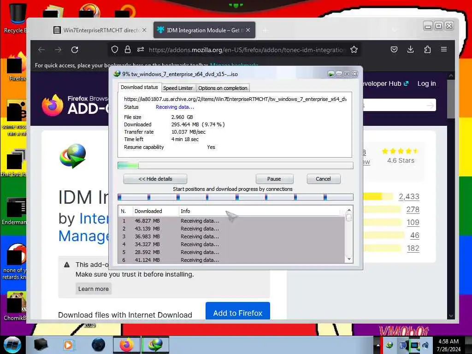Switch to Firefox in the taskbar
This screenshot has width=472, height=354.
coord(127,345)
